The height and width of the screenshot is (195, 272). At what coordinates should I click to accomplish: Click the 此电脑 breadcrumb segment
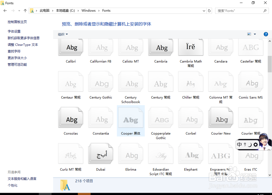(x=45, y=11)
